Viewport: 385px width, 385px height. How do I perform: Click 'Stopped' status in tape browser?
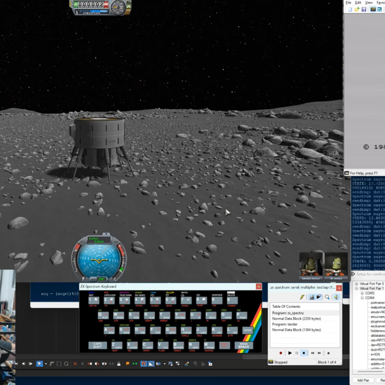(x=281, y=362)
